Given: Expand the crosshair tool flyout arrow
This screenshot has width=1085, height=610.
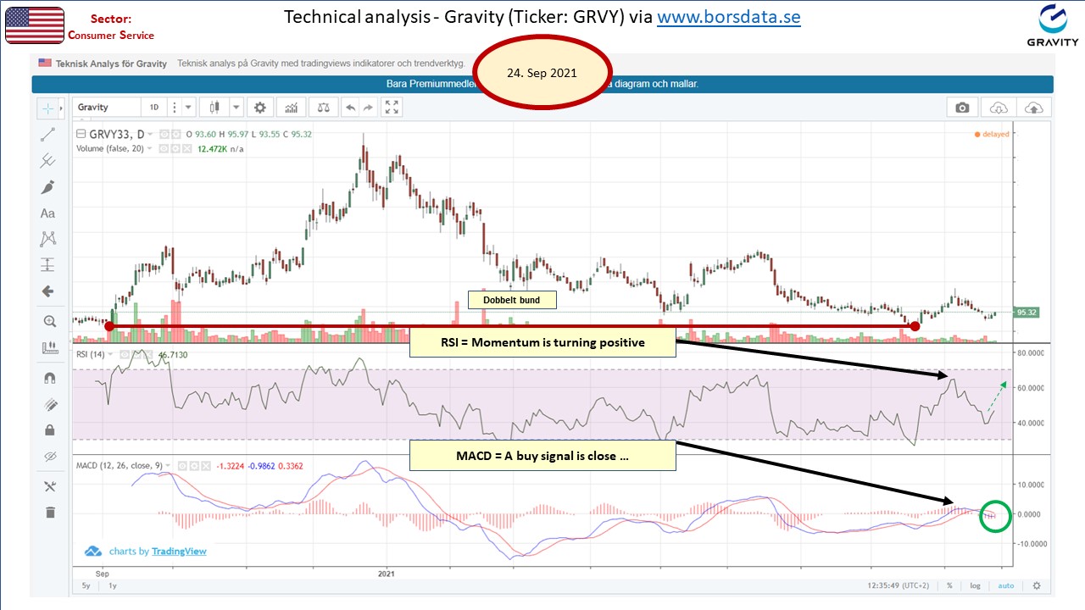Looking at the screenshot, I should tap(61, 108).
